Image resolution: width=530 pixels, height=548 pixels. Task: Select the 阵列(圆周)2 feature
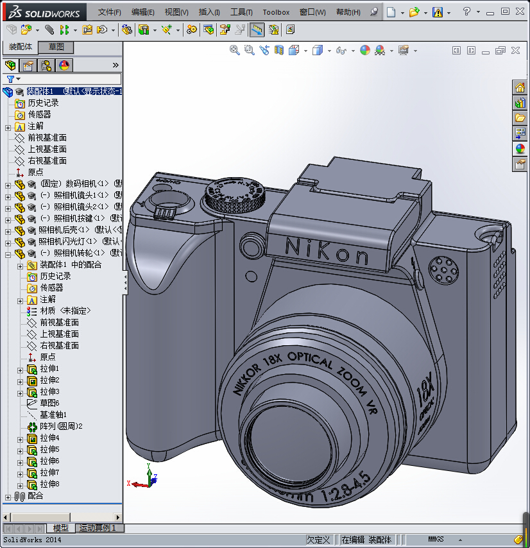click(61, 426)
